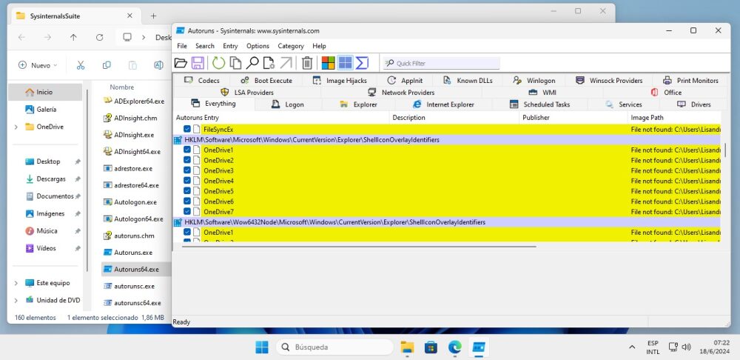Image resolution: width=740 pixels, height=360 pixels.
Task: Click the Publisher column header
Action: (x=573, y=118)
